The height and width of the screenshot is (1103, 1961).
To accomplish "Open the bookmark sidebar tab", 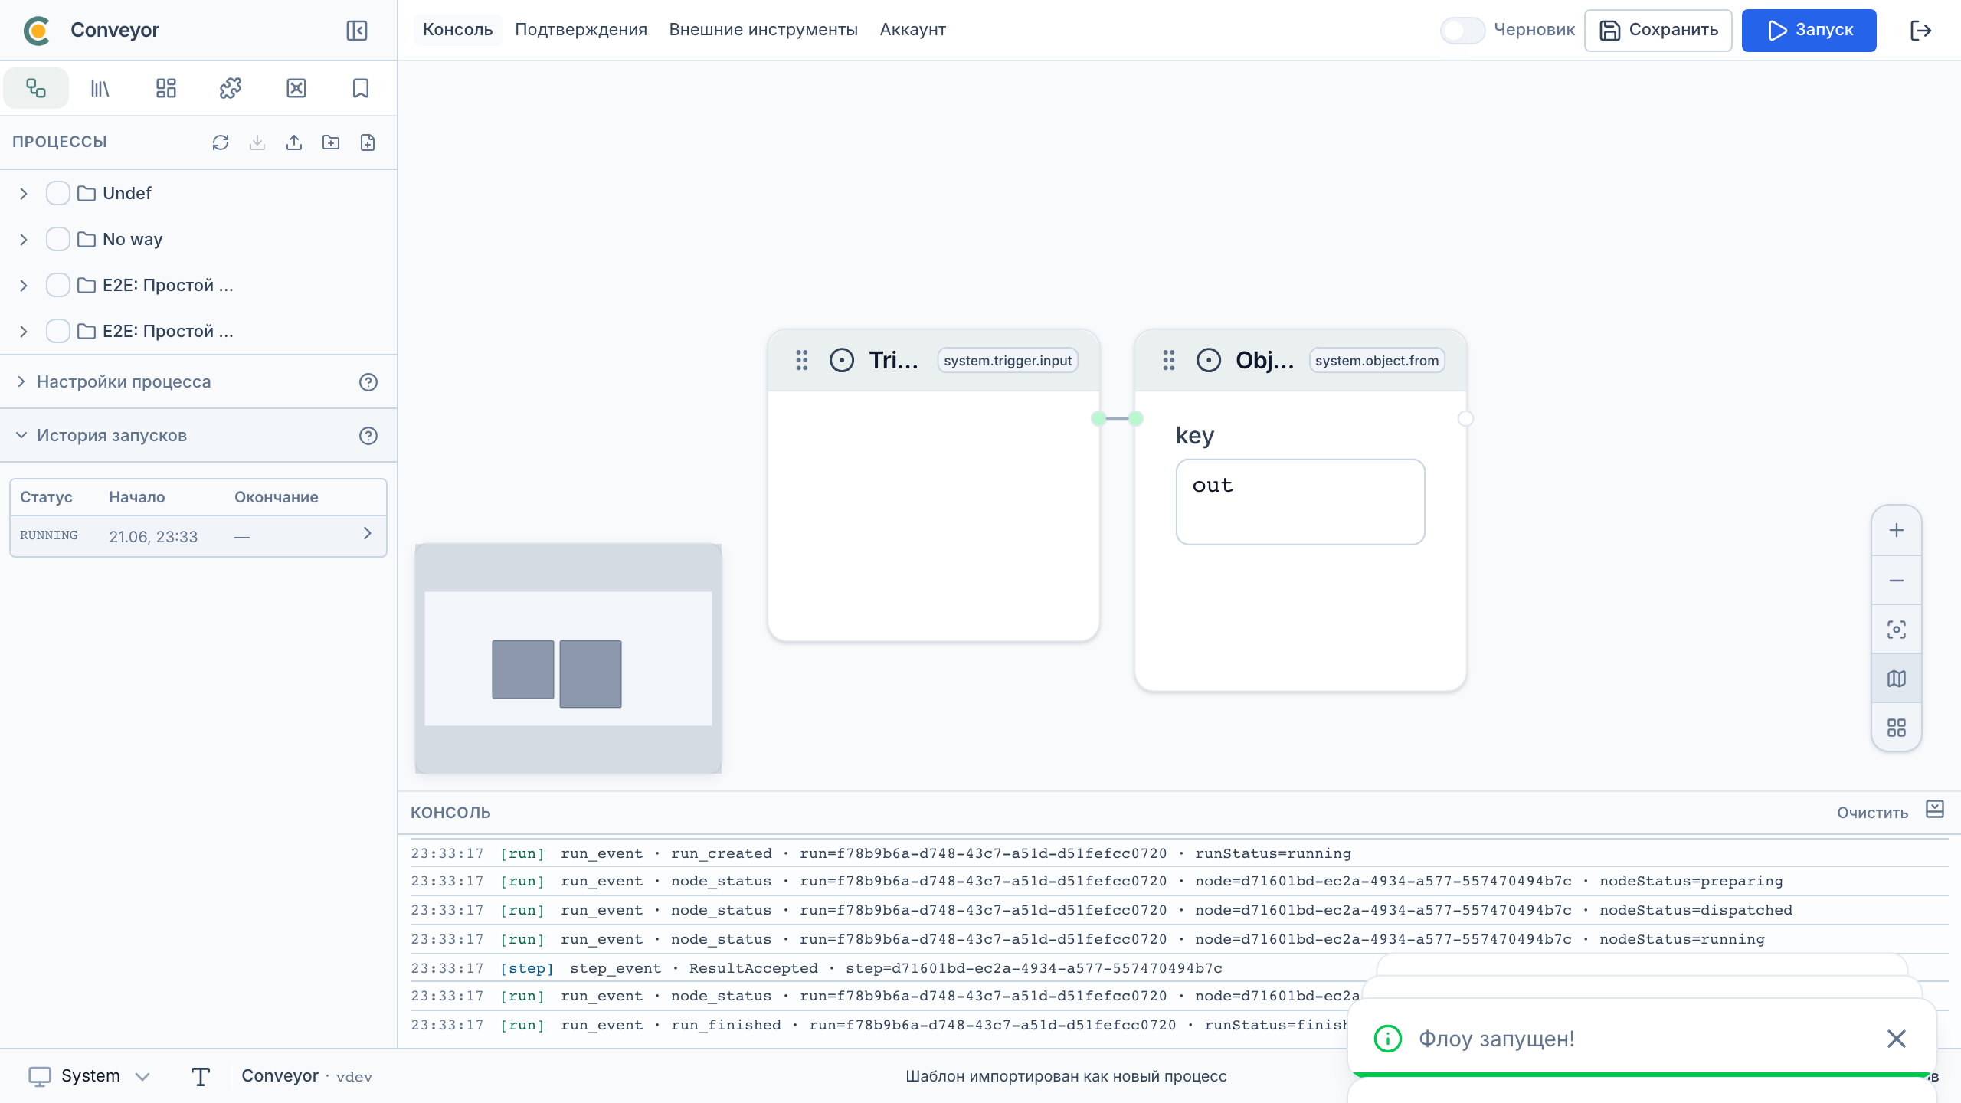I will [361, 88].
